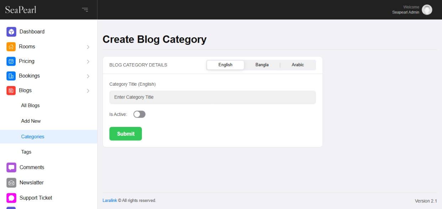The image size is (442, 209).
Task: Collapse sidebar using the hamburger menu icon
Action: pos(85,10)
